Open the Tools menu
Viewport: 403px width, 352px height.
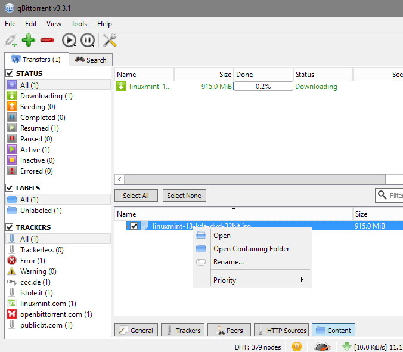pyautogui.click(x=79, y=24)
